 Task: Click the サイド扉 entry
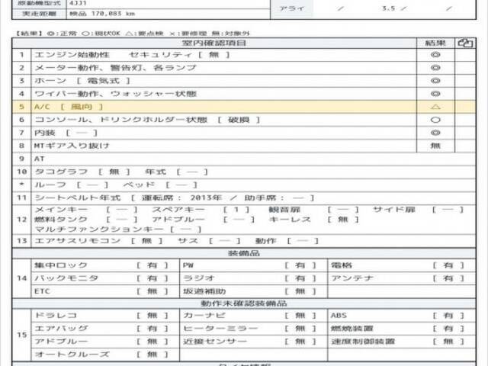click(x=419, y=210)
